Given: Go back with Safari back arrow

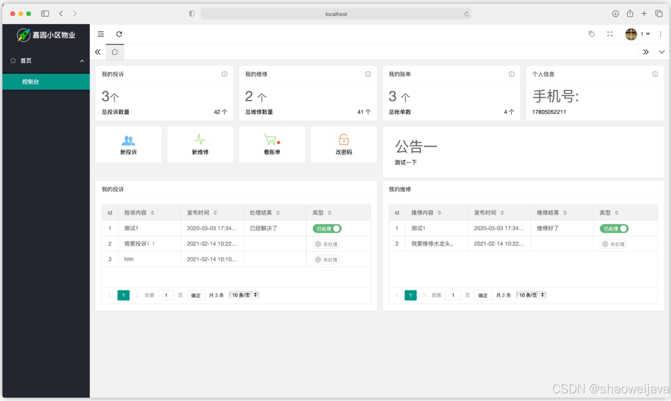Looking at the screenshot, I should coord(61,14).
